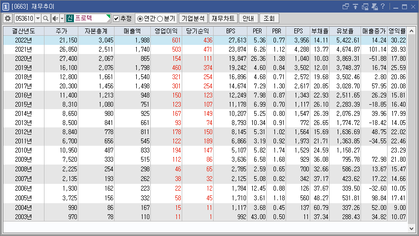This screenshot has height=236, width=419.
Task: Click BPS value 19,847 in 2020 row
Action: (x=237, y=58)
